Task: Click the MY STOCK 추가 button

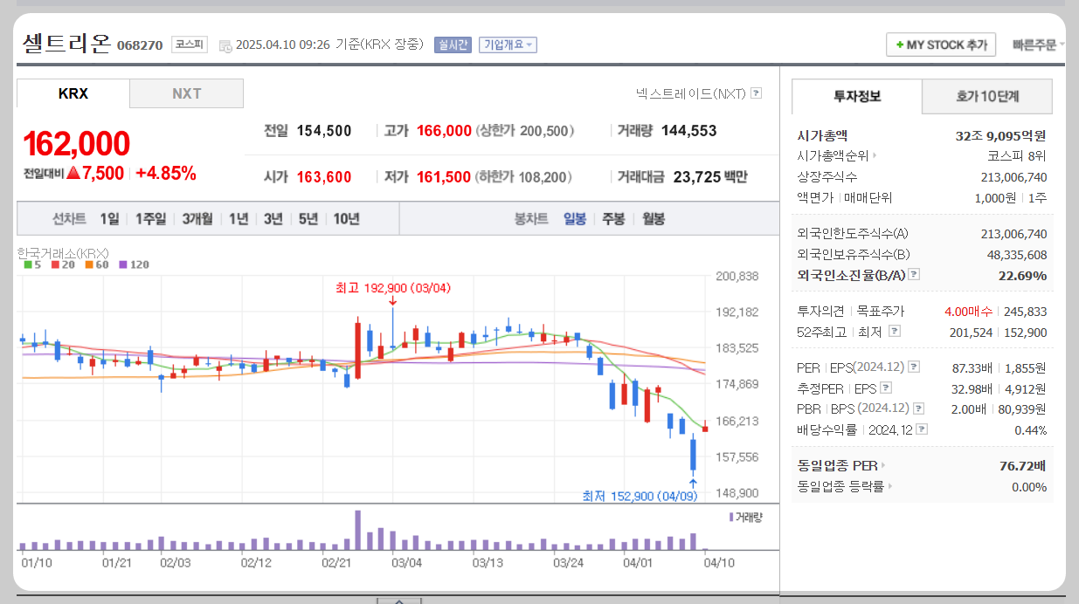Action: [940, 44]
